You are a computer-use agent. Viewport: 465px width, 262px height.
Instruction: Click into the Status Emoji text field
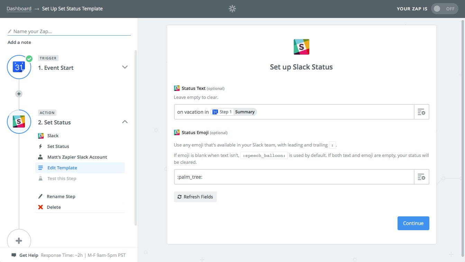click(294, 177)
